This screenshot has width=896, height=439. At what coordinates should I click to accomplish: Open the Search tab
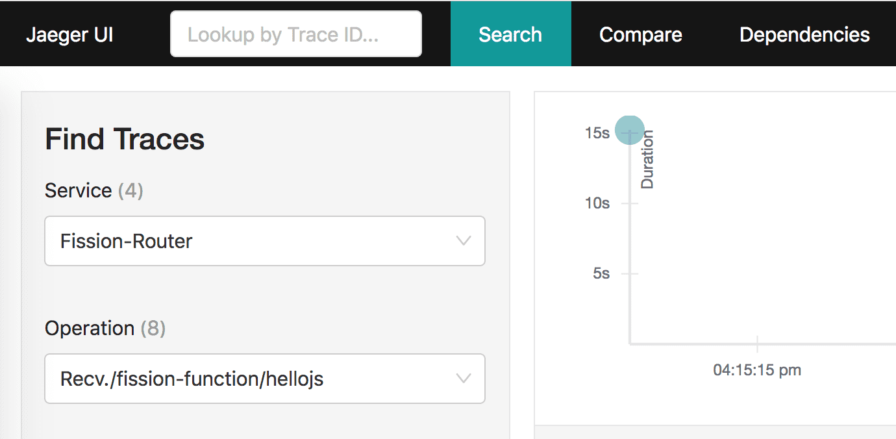(510, 34)
